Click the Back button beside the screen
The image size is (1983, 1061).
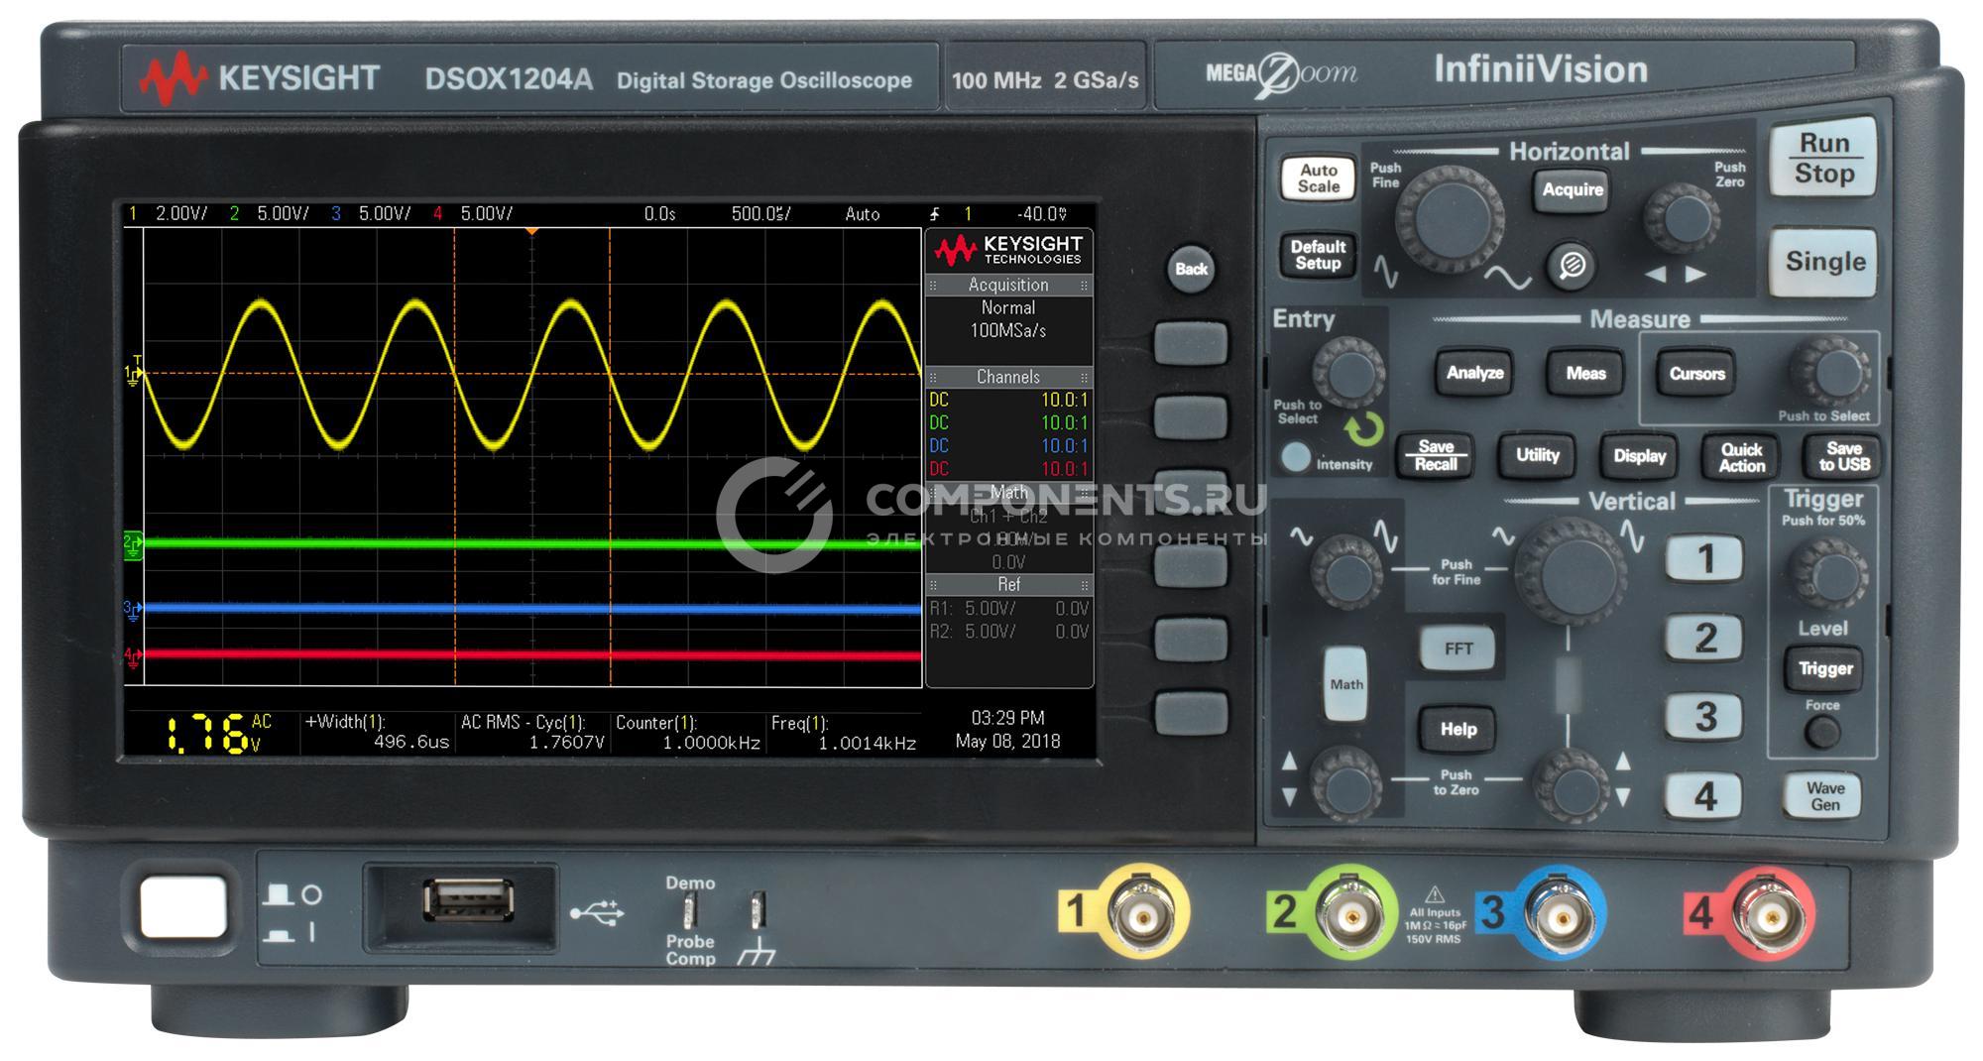coord(1191,269)
